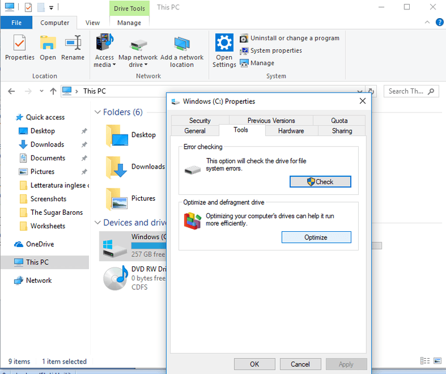Switch to details view icon in status bar

(425, 361)
